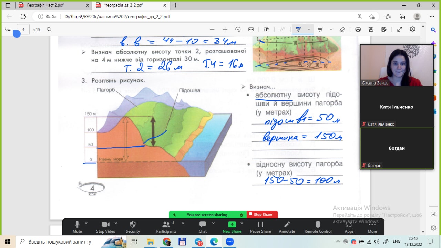Select the Highlight marker tool
The width and height of the screenshot is (441, 248).
(320, 30)
